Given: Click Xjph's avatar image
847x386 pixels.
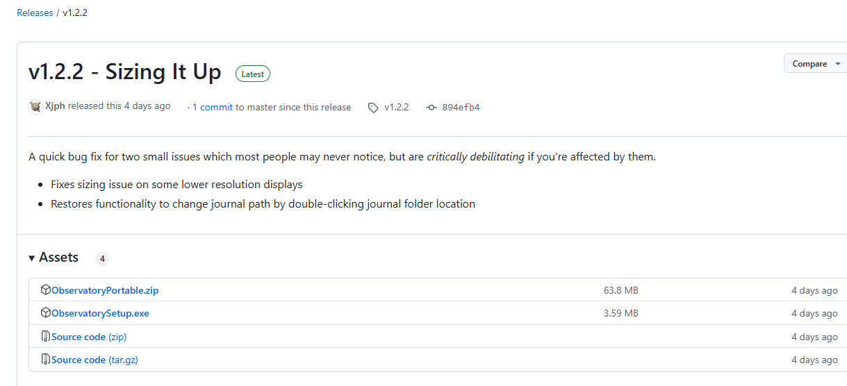Looking at the screenshot, I should (35, 107).
